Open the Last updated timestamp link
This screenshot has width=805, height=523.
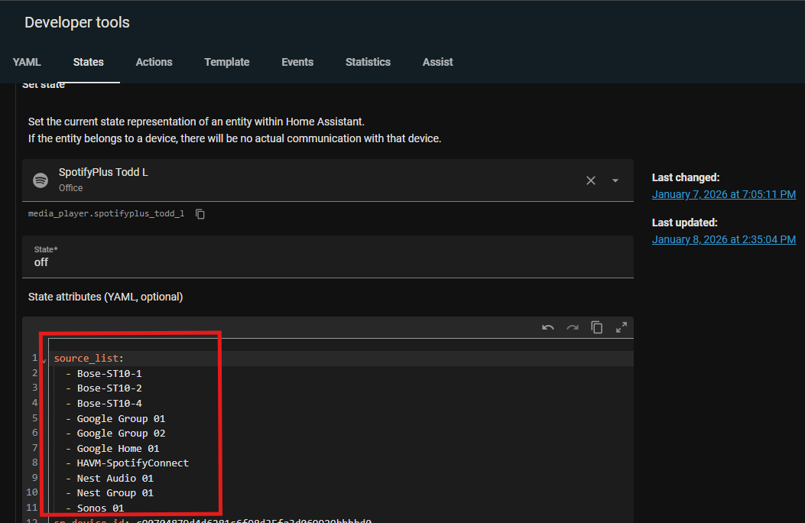[723, 239]
